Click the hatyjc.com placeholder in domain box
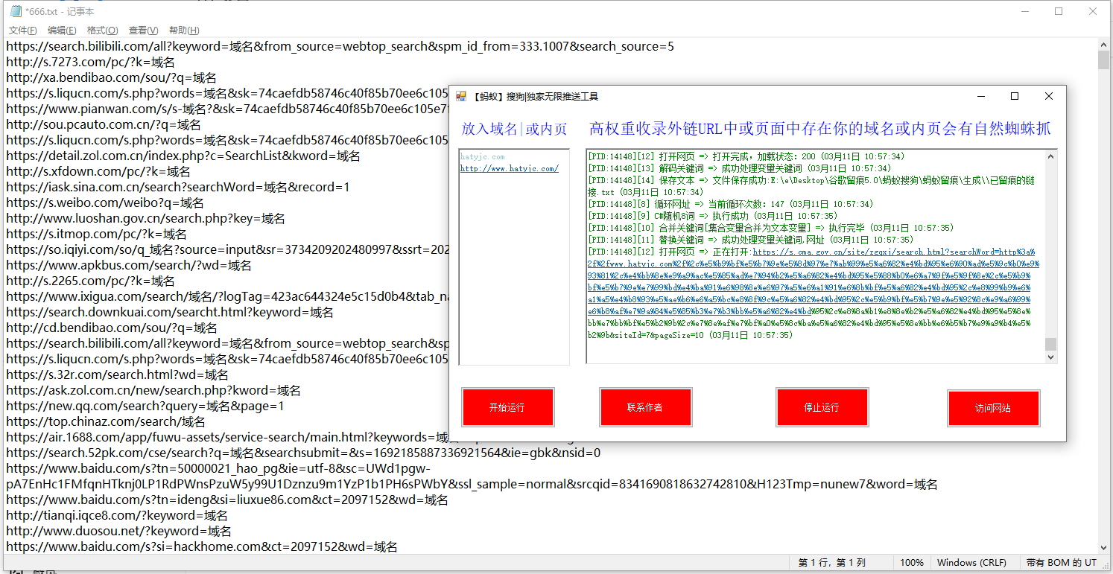1113x574 pixels. 482,157
